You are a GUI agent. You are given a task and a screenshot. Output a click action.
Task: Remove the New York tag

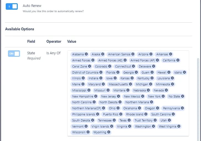[163, 96]
